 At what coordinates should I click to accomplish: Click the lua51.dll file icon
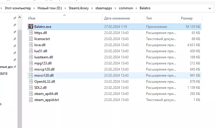coord(31,51)
